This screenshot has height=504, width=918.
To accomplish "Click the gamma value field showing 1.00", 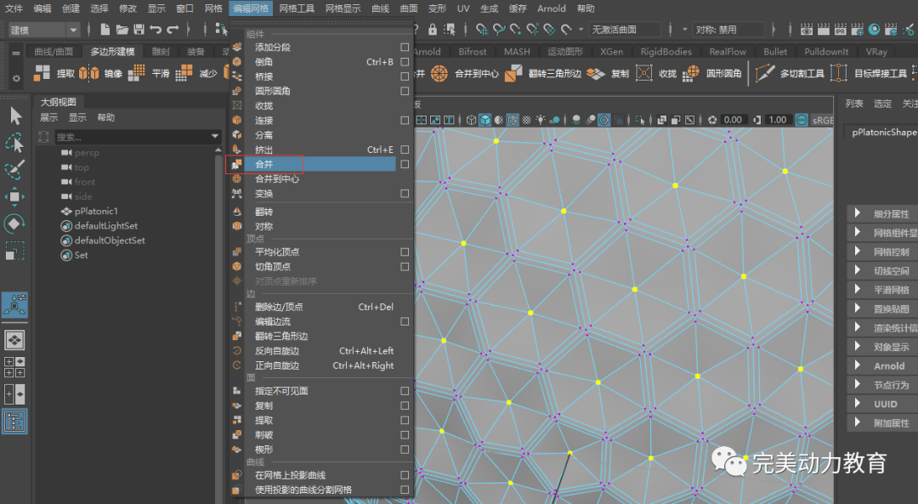I will point(777,120).
